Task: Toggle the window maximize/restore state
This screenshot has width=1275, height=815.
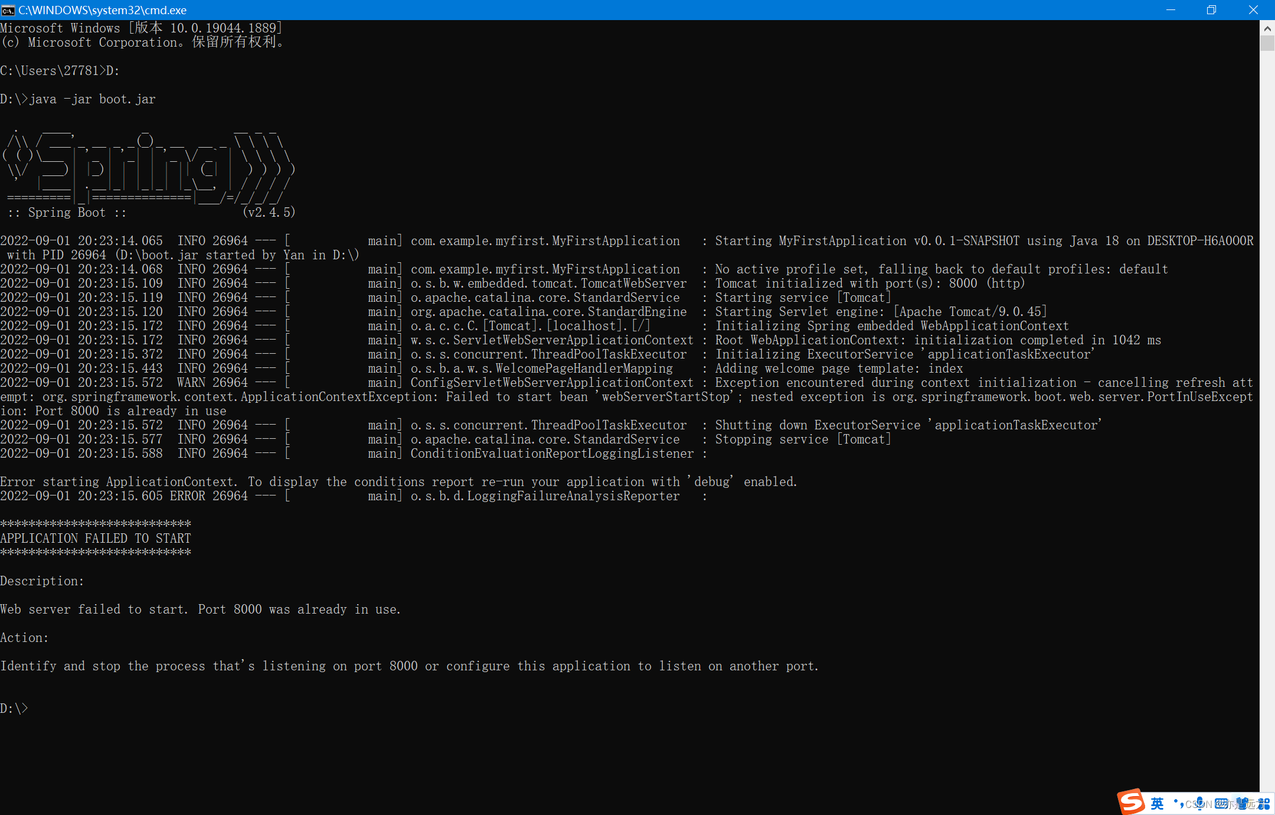Action: (x=1212, y=9)
